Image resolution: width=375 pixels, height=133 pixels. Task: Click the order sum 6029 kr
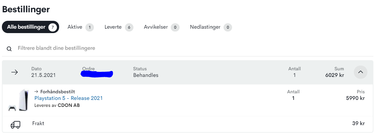tap(335, 75)
